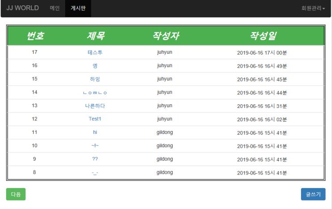Screen dimensions: 332x209
Task: Select post number 13 cell
Action: click(x=34, y=106)
